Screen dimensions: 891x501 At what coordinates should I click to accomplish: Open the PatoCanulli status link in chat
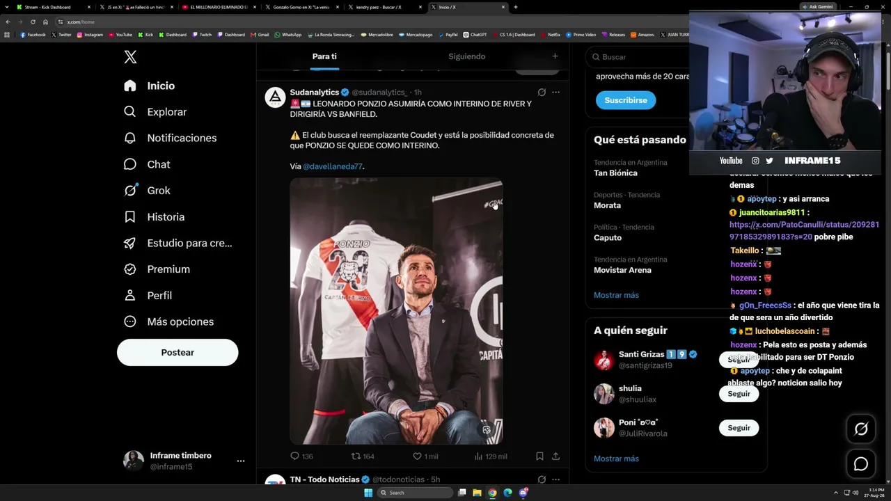804,231
